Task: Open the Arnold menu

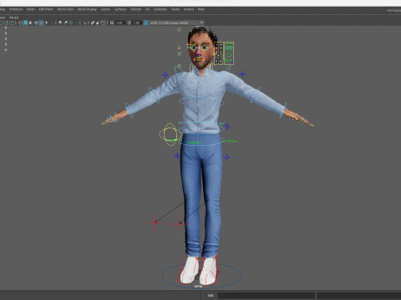Action: coord(189,9)
